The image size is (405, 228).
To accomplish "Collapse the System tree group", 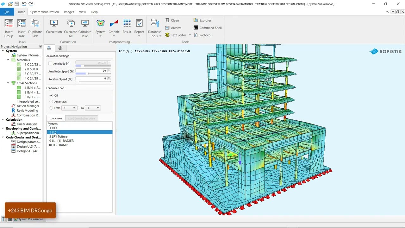I will point(3,51).
